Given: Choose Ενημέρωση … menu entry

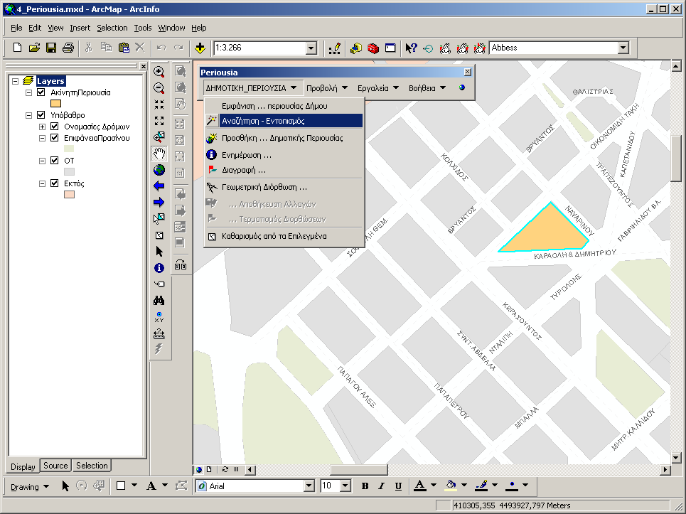Looking at the screenshot, I should (x=284, y=155).
